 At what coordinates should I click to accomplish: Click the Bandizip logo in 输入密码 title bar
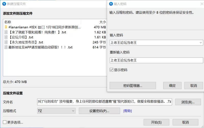pos(111,4)
